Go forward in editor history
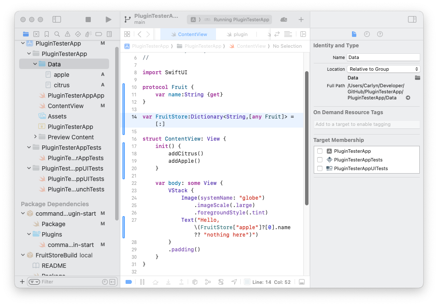Viewport: 438px width, 306px height. pyautogui.click(x=148, y=34)
